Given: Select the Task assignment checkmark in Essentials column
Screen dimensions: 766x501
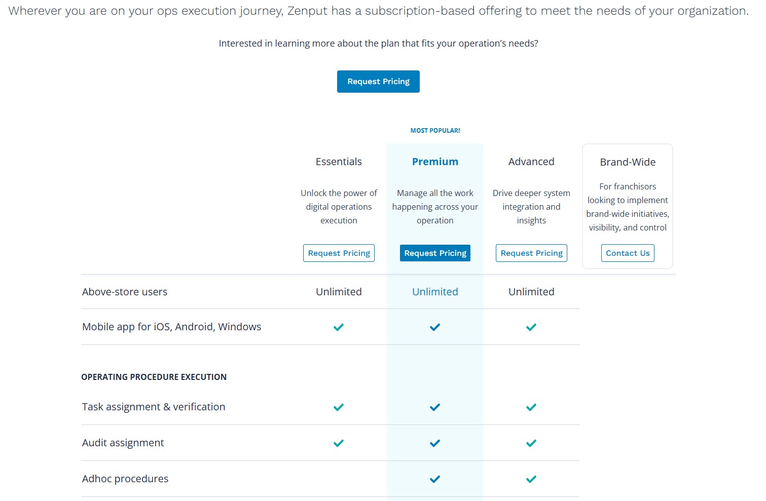Looking at the screenshot, I should [x=339, y=407].
